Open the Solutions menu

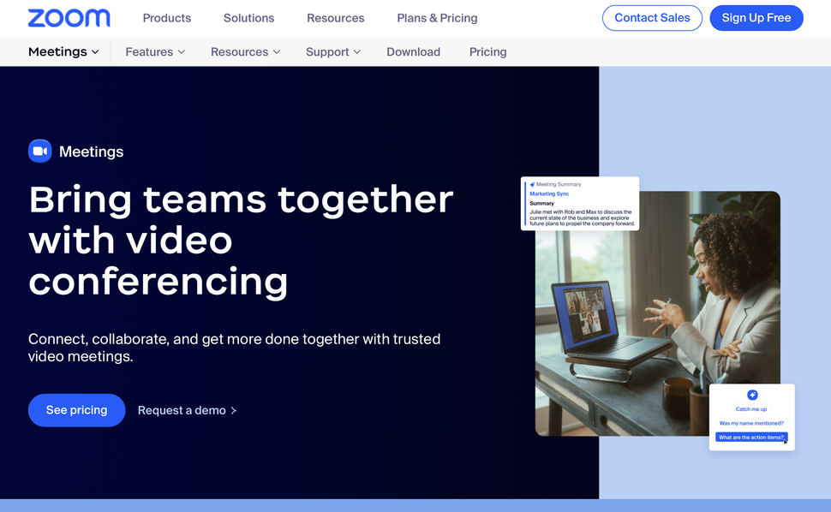click(x=248, y=18)
